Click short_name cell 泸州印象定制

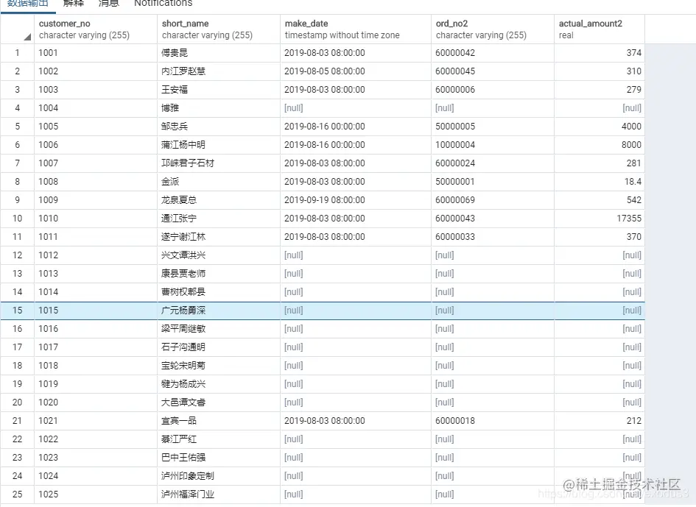(x=219, y=476)
